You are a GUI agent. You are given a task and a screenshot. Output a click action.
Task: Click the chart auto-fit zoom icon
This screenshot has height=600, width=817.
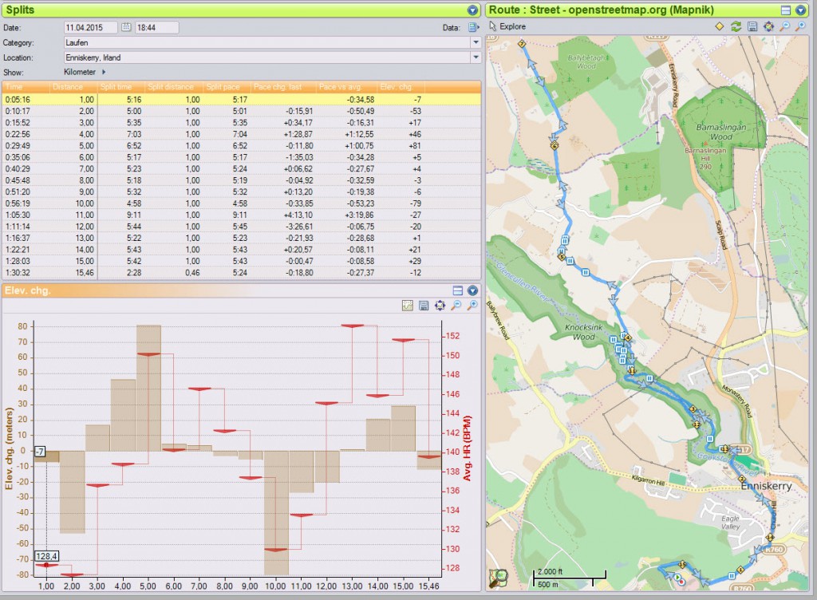click(440, 306)
